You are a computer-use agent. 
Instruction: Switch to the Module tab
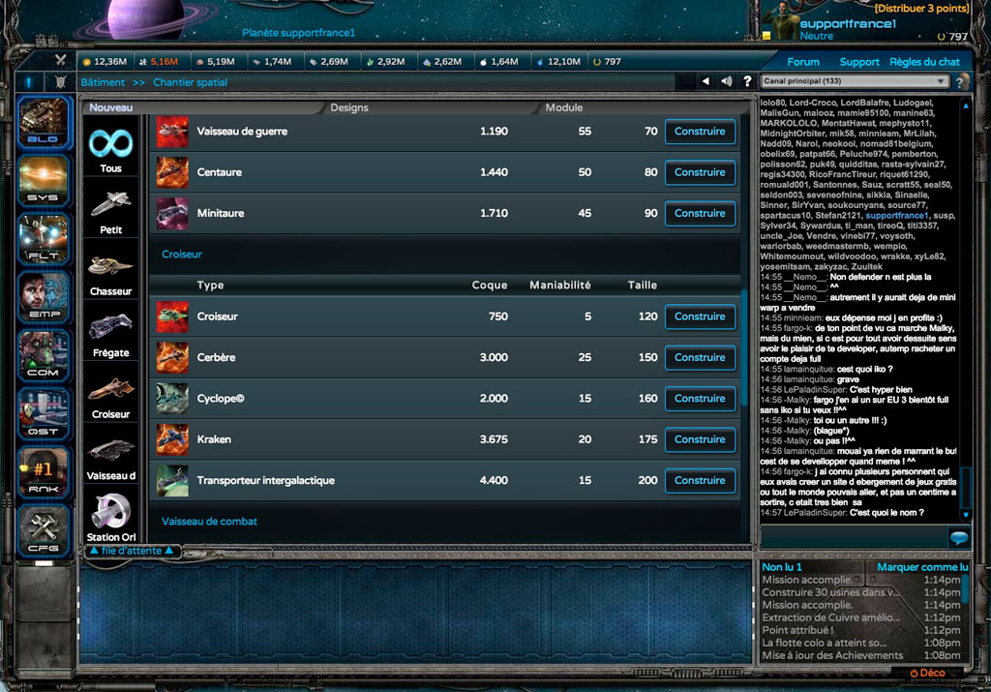click(x=564, y=107)
